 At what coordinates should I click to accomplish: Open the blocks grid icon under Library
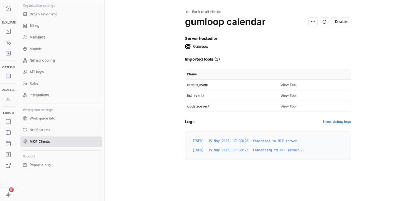(9, 166)
